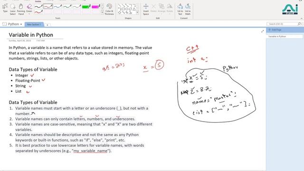Convert with Ink to Text
This screenshot has height=171, width=304.
(180, 9)
